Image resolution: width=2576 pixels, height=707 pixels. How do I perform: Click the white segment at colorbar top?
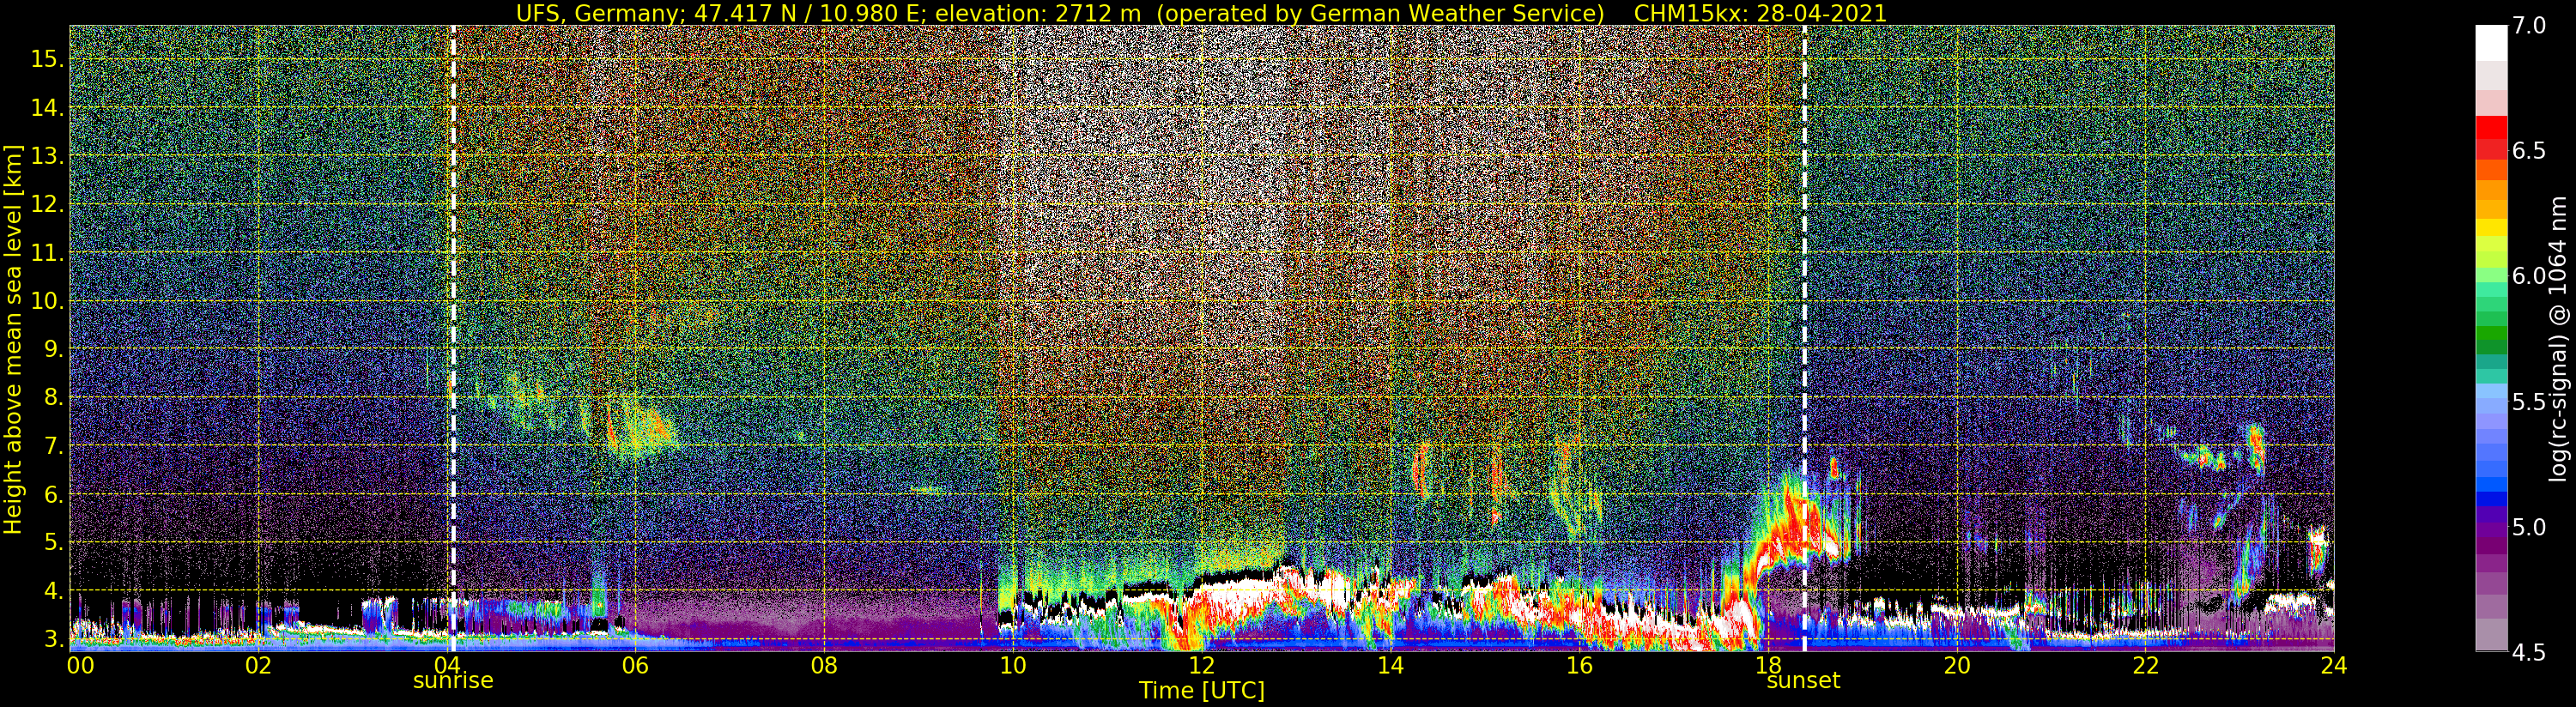(2491, 43)
